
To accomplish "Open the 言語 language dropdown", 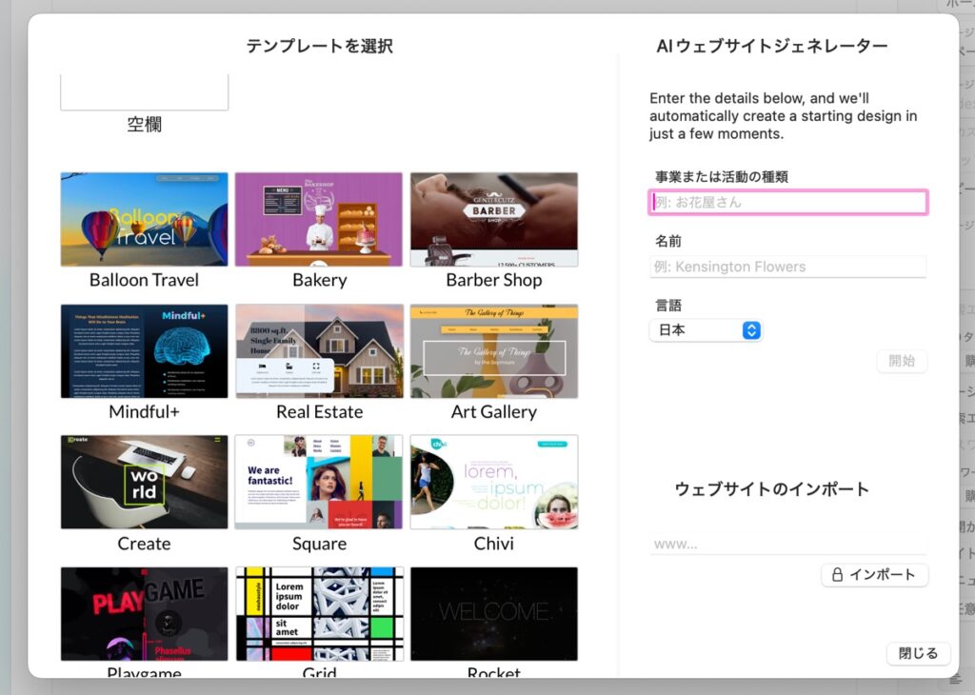I will point(706,330).
